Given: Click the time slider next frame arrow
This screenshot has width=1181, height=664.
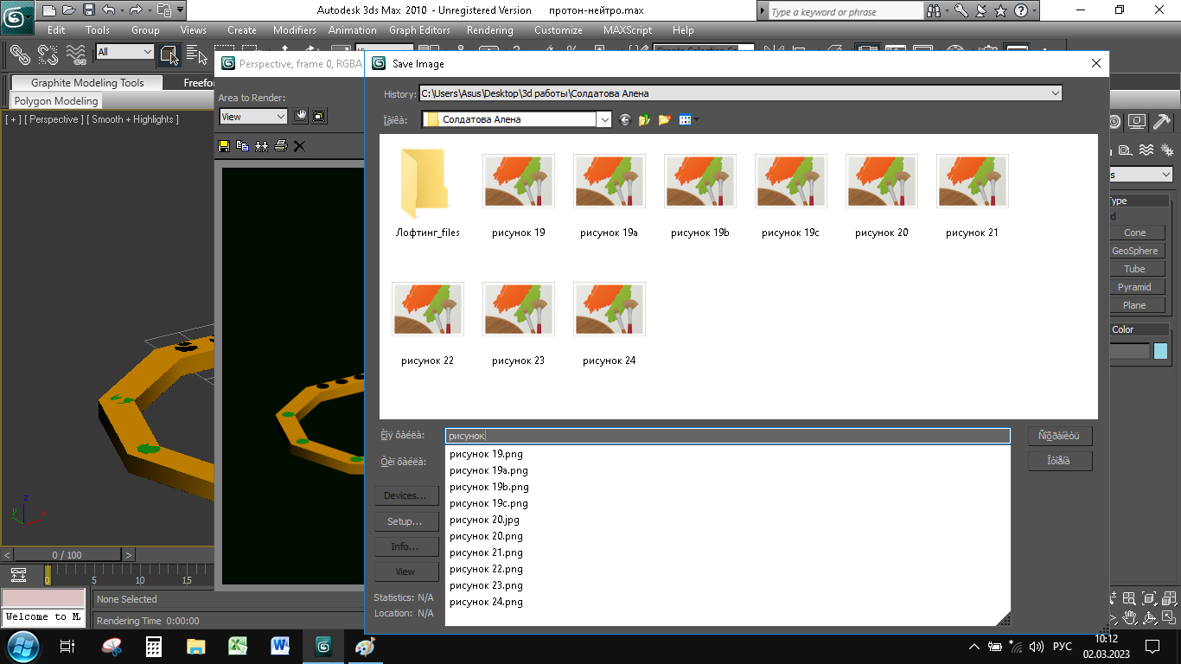Looking at the screenshot, I should (x=129, y=555).
